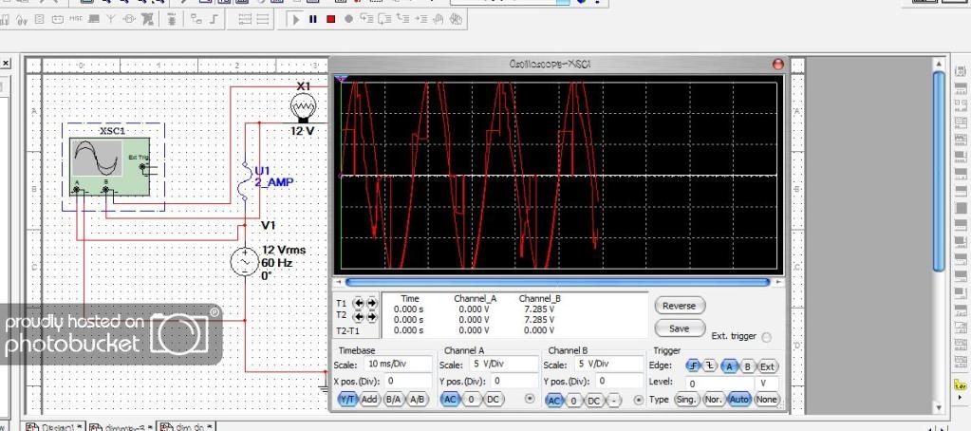This screenshot has width=971, height=431.
Task: Set trigger type to Nor.
Action: coord(714,400)
